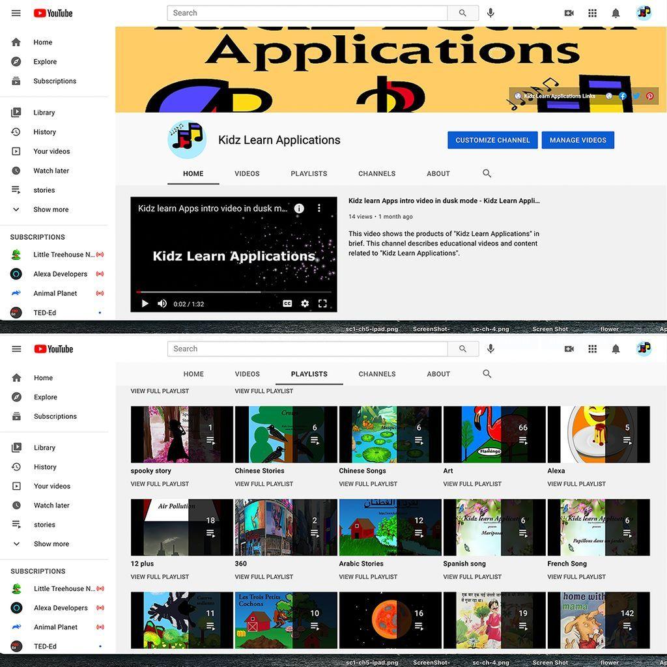The image size is (667, 667).
Task: Click channel search icon beside ABOUT in bottom window
Action: pyautogui.click(x=487, y=374)
